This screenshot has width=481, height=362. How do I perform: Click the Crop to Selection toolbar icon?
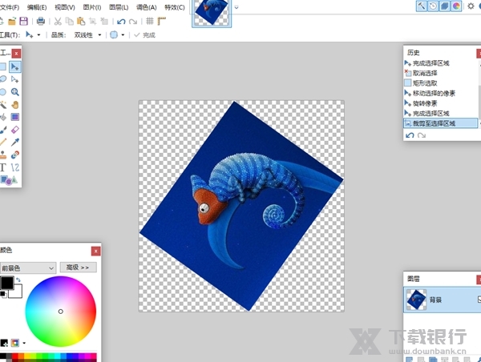(93, 21)
